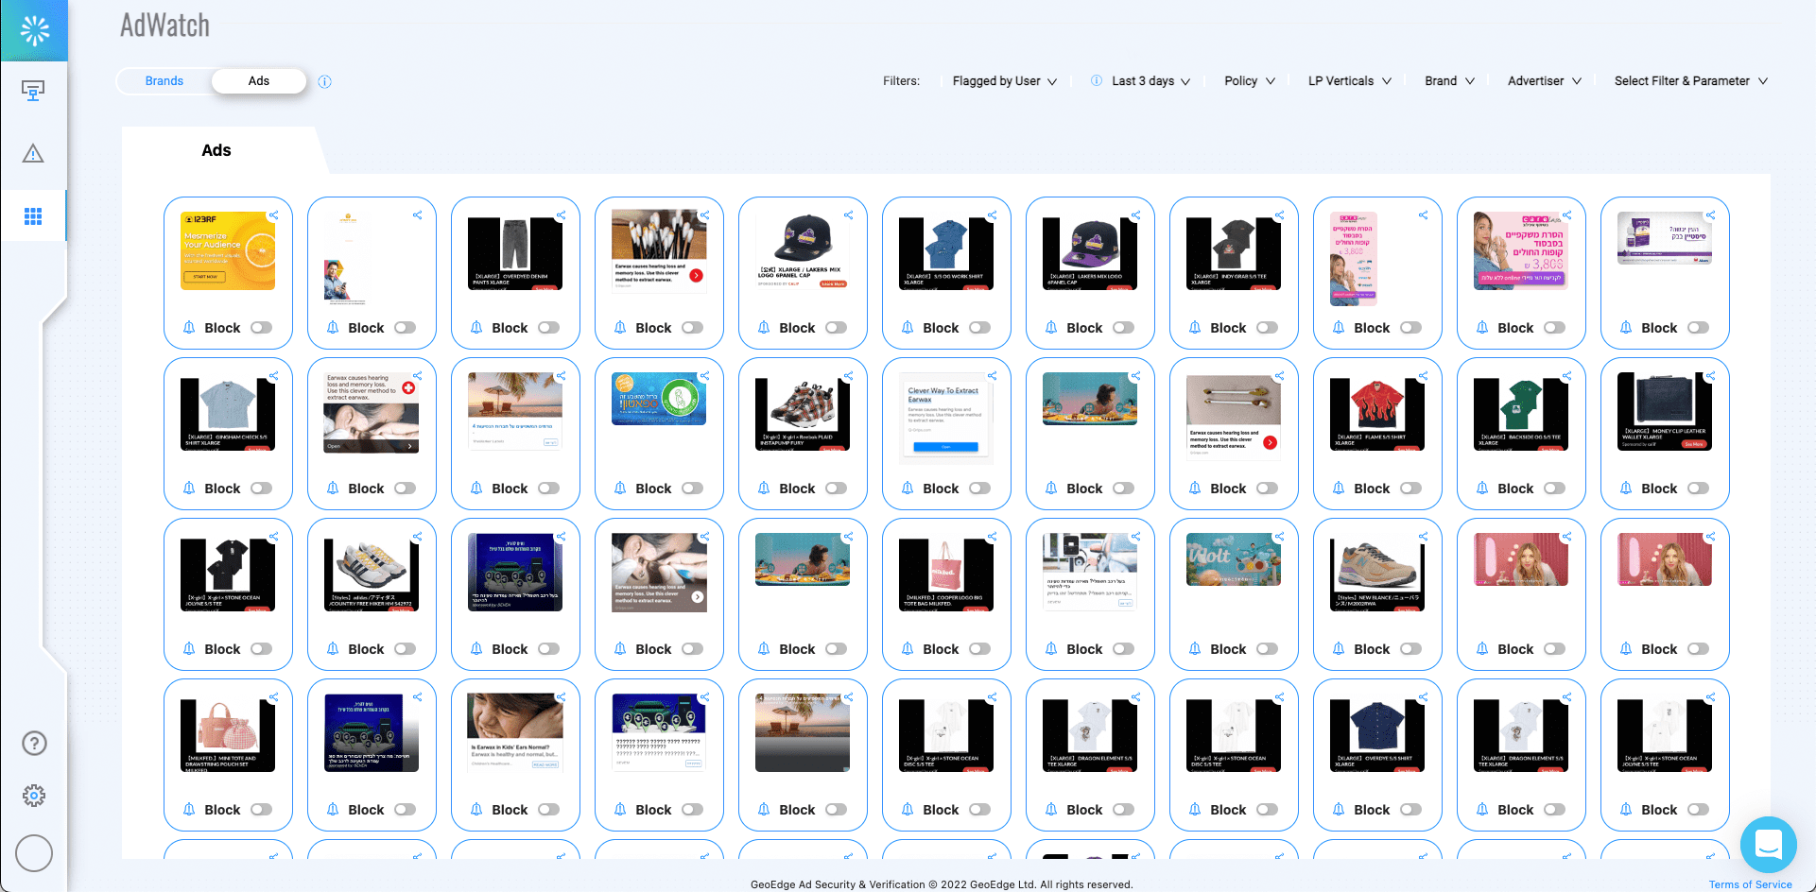This screenshot has height=892, width=1816.
Task: Toggle Block on Money Clip Leather Wallet card
Action: pyautogui.click(x=1699, y=489)
